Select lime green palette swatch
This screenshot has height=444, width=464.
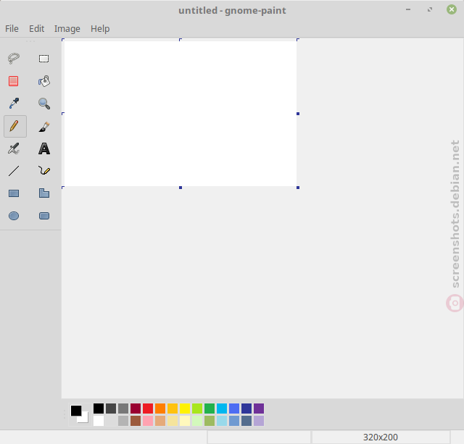pyautogui.click(x=197, y=409)
